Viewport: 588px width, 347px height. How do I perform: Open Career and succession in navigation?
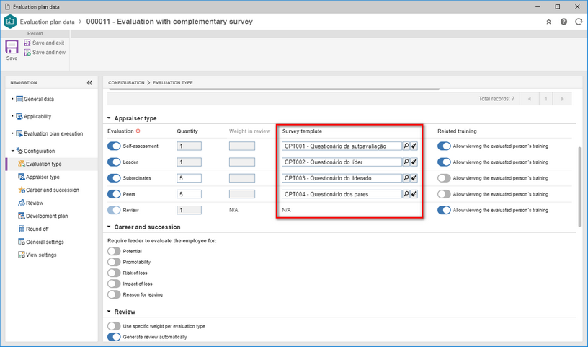tap(48, 190)
